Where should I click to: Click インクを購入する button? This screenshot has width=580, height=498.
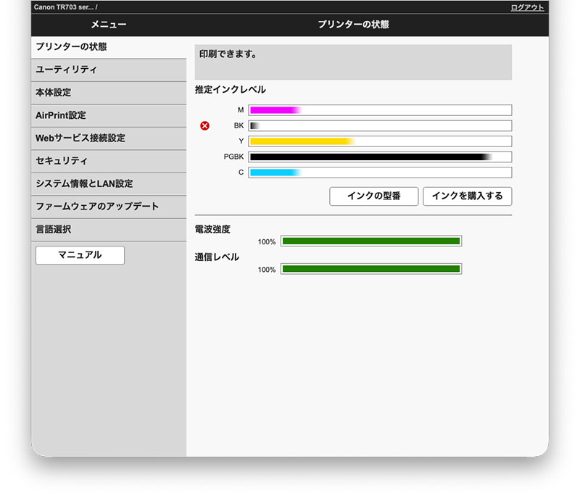[x=467, y=196]
